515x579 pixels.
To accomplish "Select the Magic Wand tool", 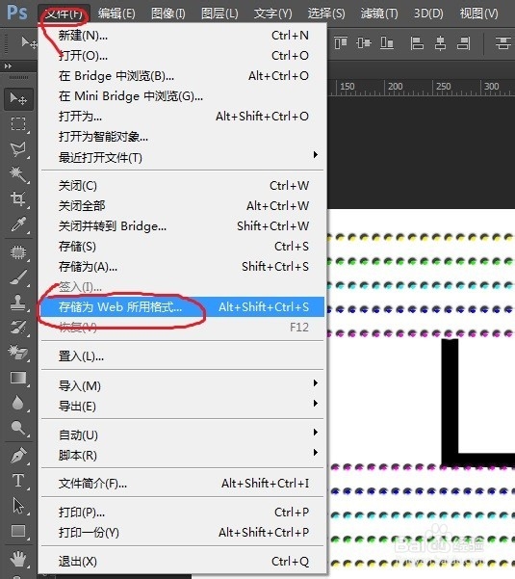I will tap(18, 173).
